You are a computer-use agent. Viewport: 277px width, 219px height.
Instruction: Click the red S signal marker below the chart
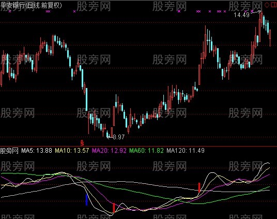coord(82,143)
